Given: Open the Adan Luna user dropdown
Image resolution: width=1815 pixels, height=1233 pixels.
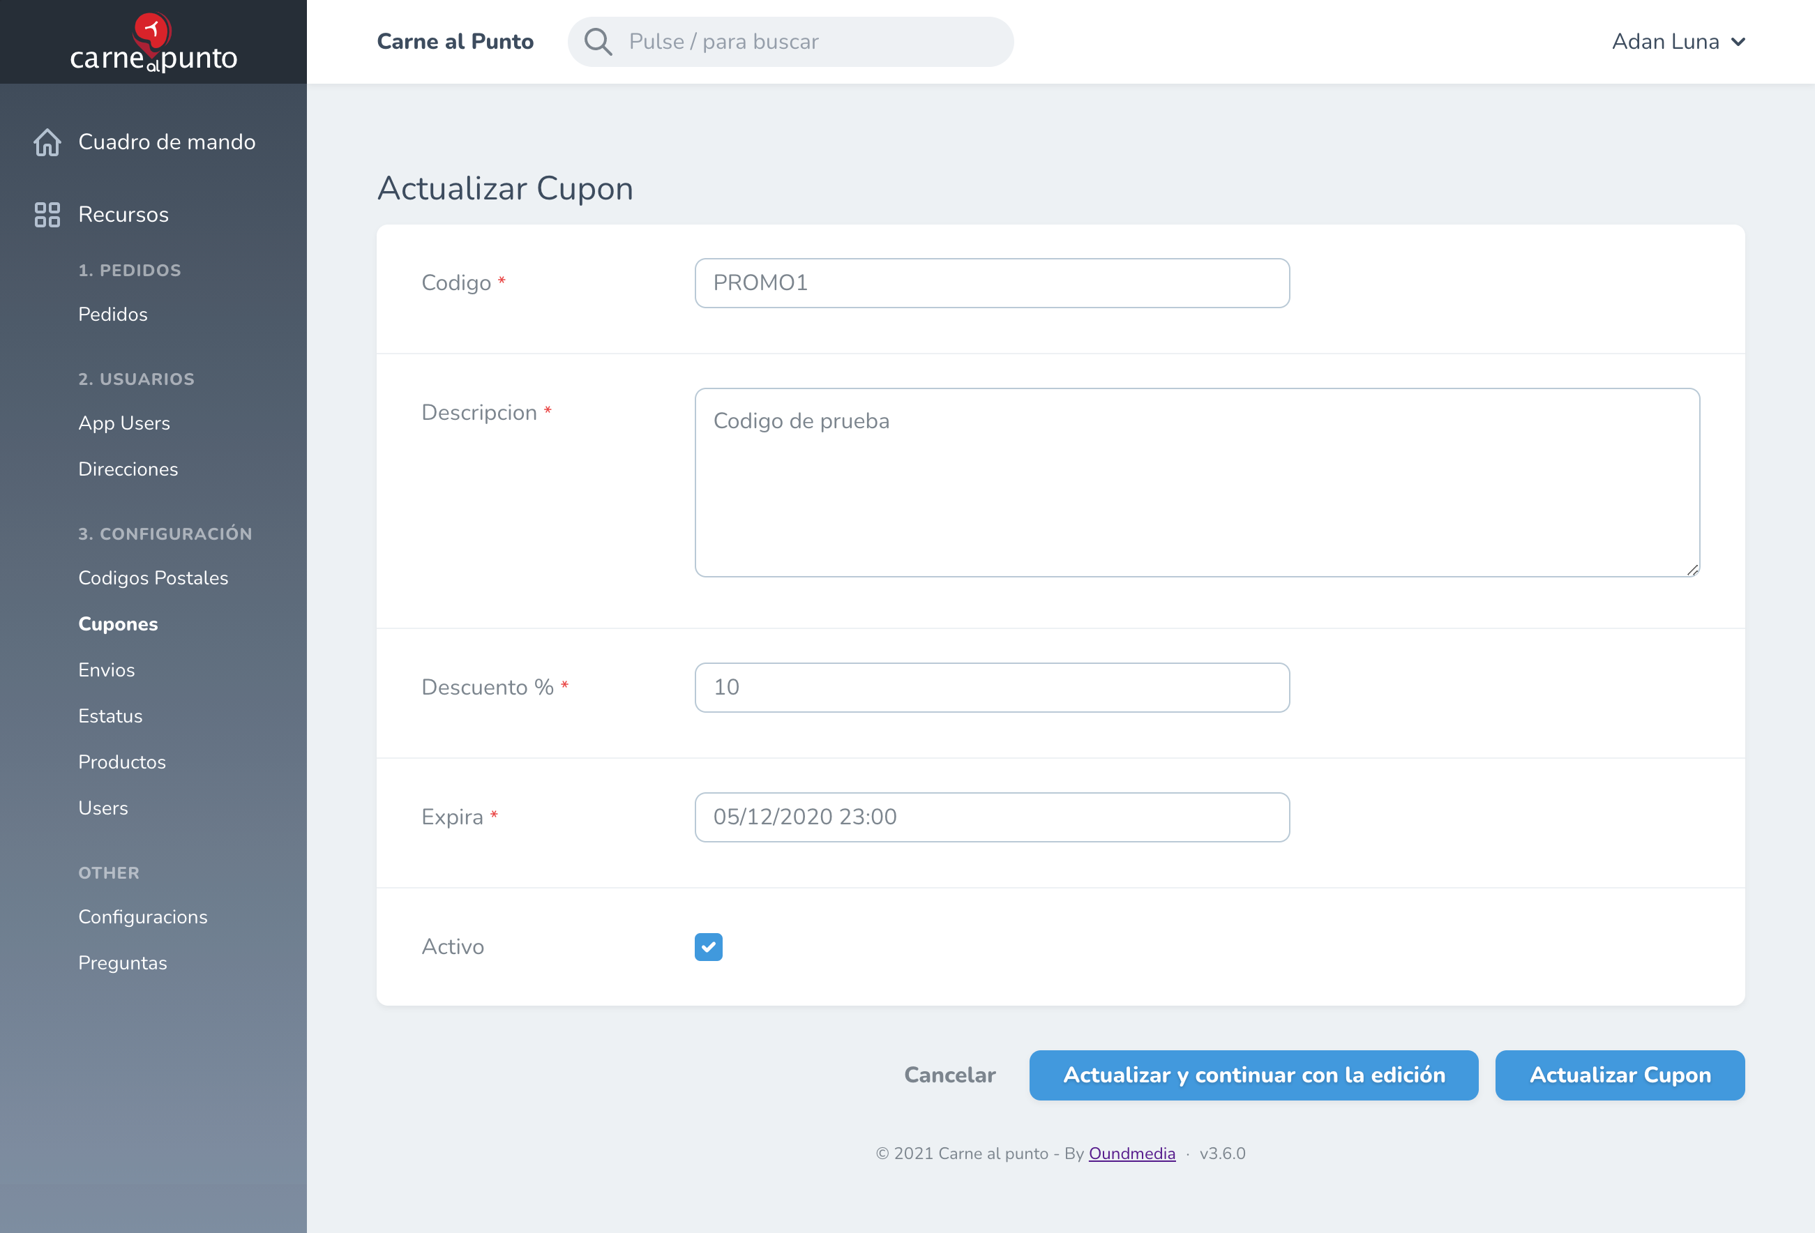Looking at the screenshot, I should pyautogui.click(x=1678, y=41).
